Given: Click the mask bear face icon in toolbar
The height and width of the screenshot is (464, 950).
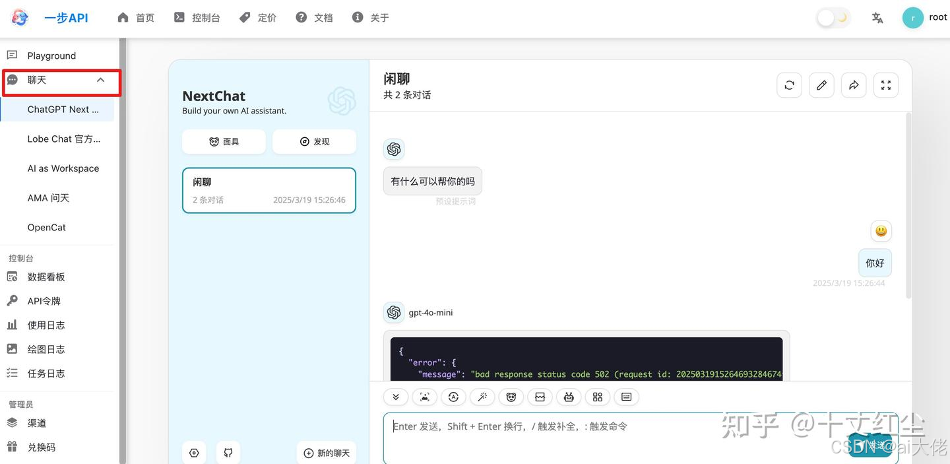Looking at the screenshot, I should [511, 397].
